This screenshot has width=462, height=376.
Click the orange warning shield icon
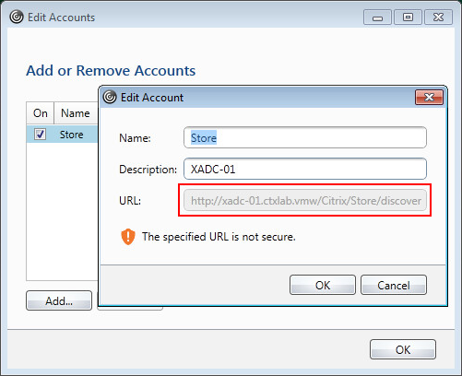(x=128, y=237)
